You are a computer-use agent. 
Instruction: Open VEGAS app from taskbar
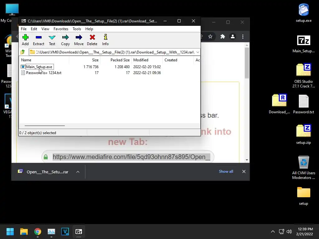(x=65, y=232)
